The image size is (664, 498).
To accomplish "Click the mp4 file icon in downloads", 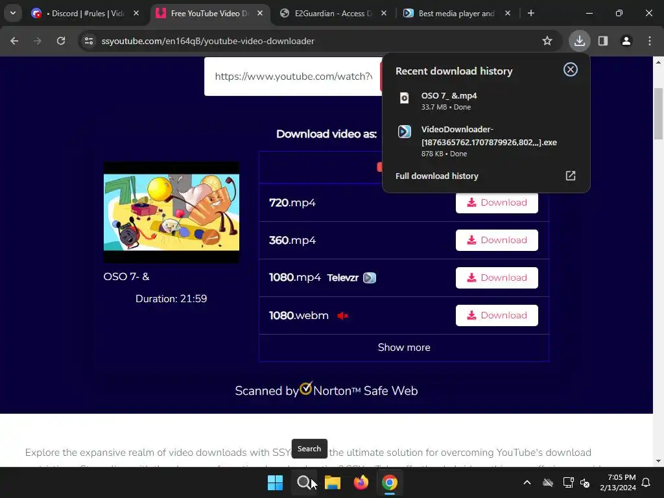I will (405, 99).
